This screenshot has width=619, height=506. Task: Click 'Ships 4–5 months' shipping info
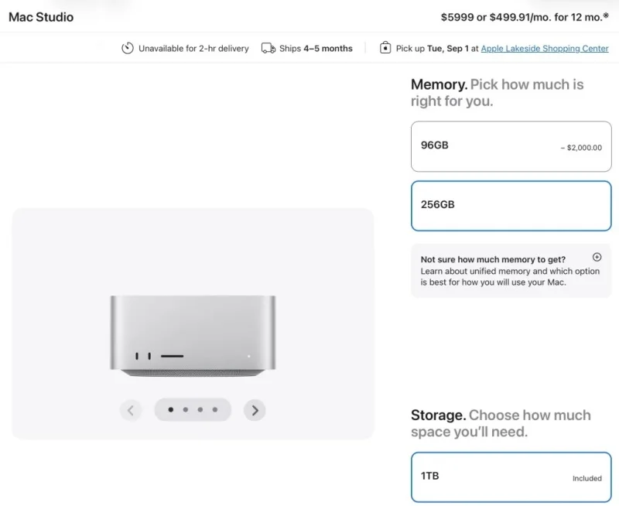[x=316, y=48]
